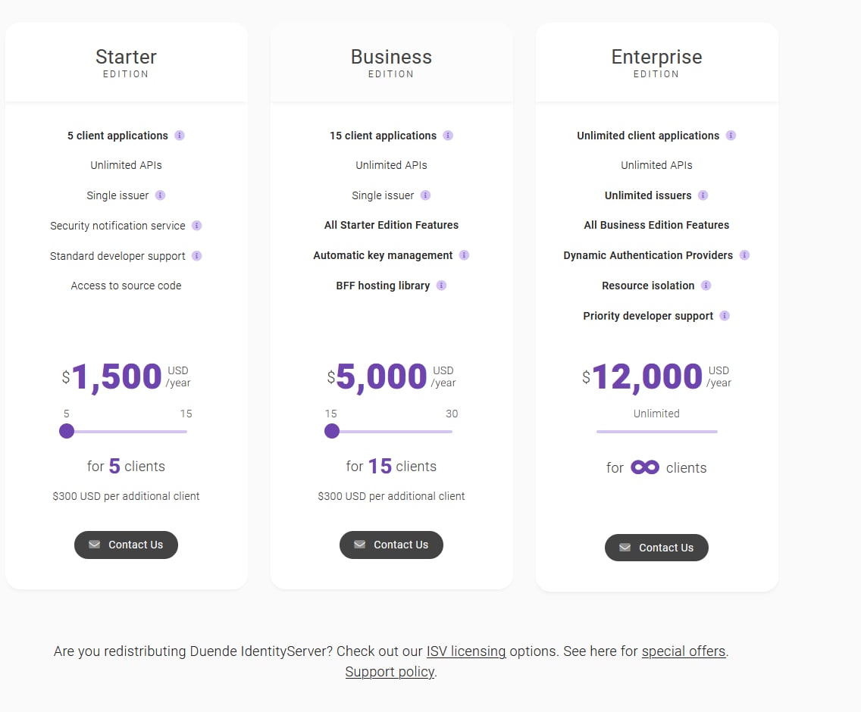Click info icon next to Automatic key management
Screen dimensions: 861x712
coord(465,255)
